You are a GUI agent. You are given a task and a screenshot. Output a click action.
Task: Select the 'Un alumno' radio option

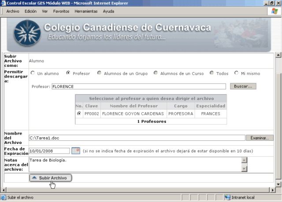pos(33,73)
